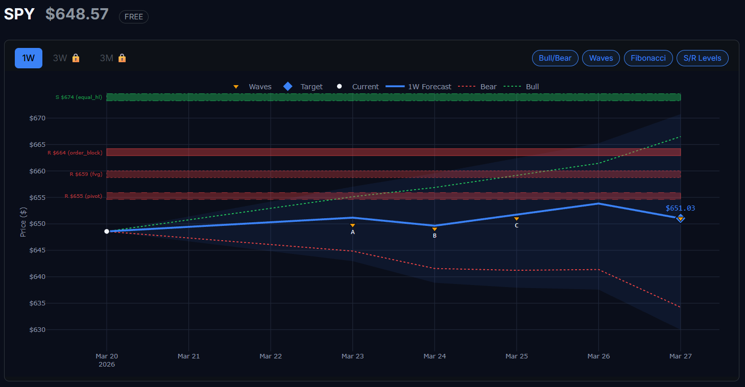Toggle Current series in chart legend

click(x=357, y=87)
